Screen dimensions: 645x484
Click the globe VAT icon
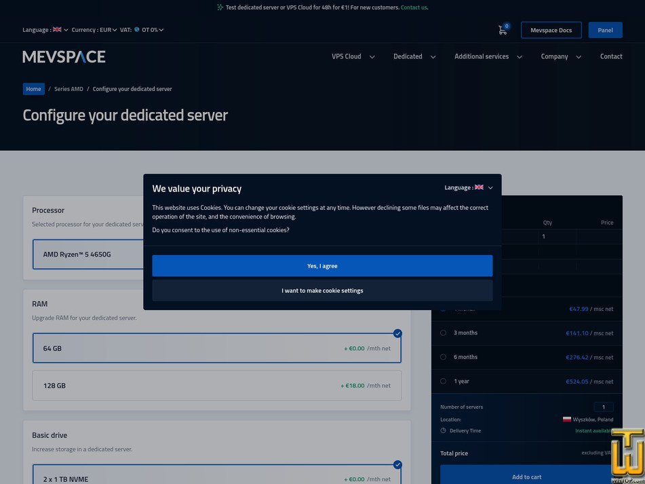click(x=136, y=30)
